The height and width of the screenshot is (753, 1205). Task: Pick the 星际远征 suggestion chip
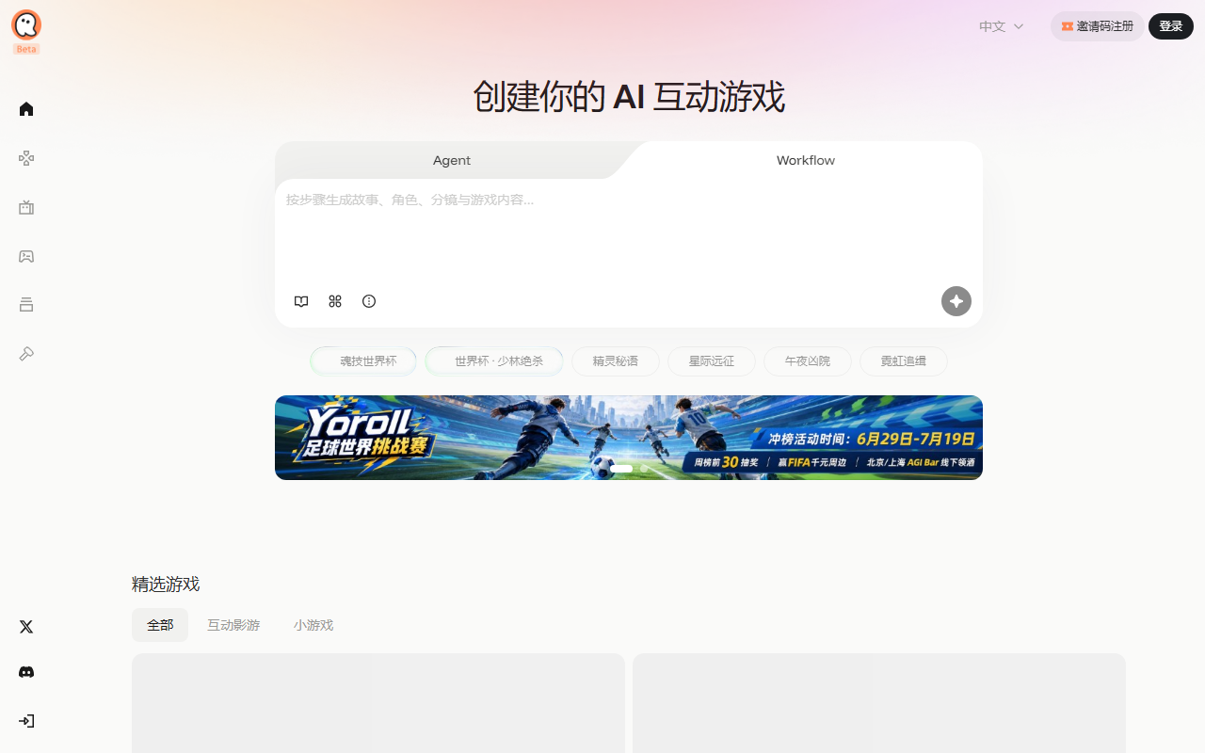[x=712, y=361]
